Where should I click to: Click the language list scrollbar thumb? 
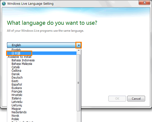pos(79,83)
